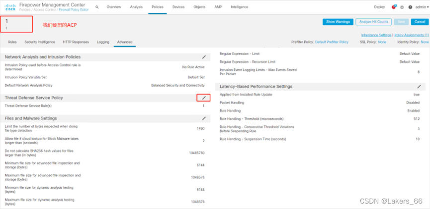The image size is (430, 209).
Task: Click 'Applied from Installed Rule Update' label
Action: [246, 95]
